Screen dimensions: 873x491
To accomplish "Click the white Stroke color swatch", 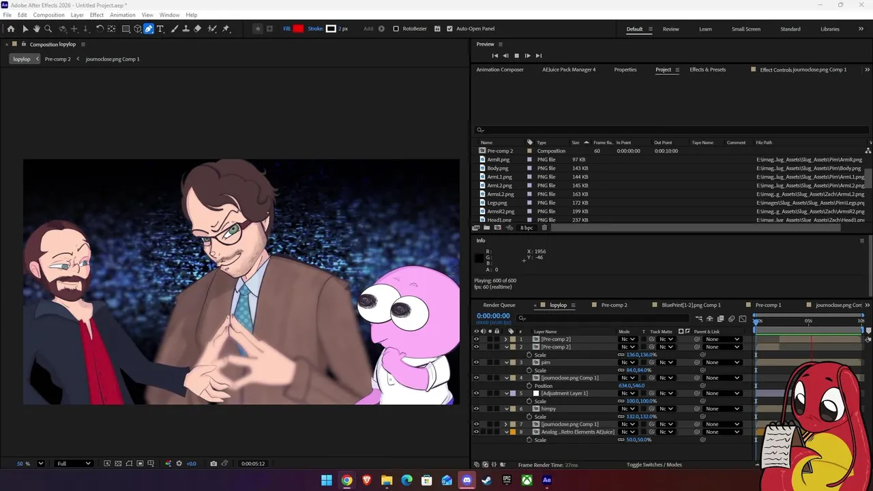I will click(x=331, y=29).
